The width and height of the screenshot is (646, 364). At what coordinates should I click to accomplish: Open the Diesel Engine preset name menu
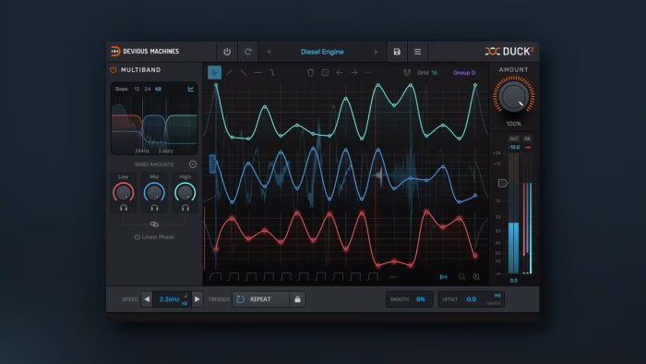322,52
